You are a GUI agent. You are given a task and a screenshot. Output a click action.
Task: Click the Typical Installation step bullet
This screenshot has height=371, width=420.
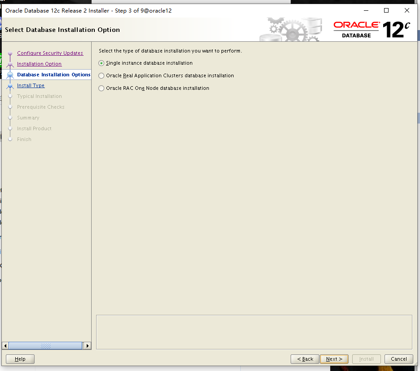tap(10, 96)
